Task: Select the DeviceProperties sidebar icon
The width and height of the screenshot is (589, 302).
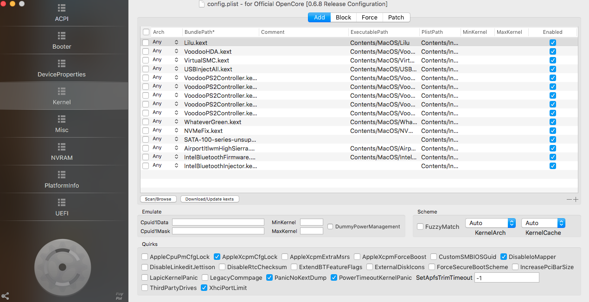Action: point(62,63)
